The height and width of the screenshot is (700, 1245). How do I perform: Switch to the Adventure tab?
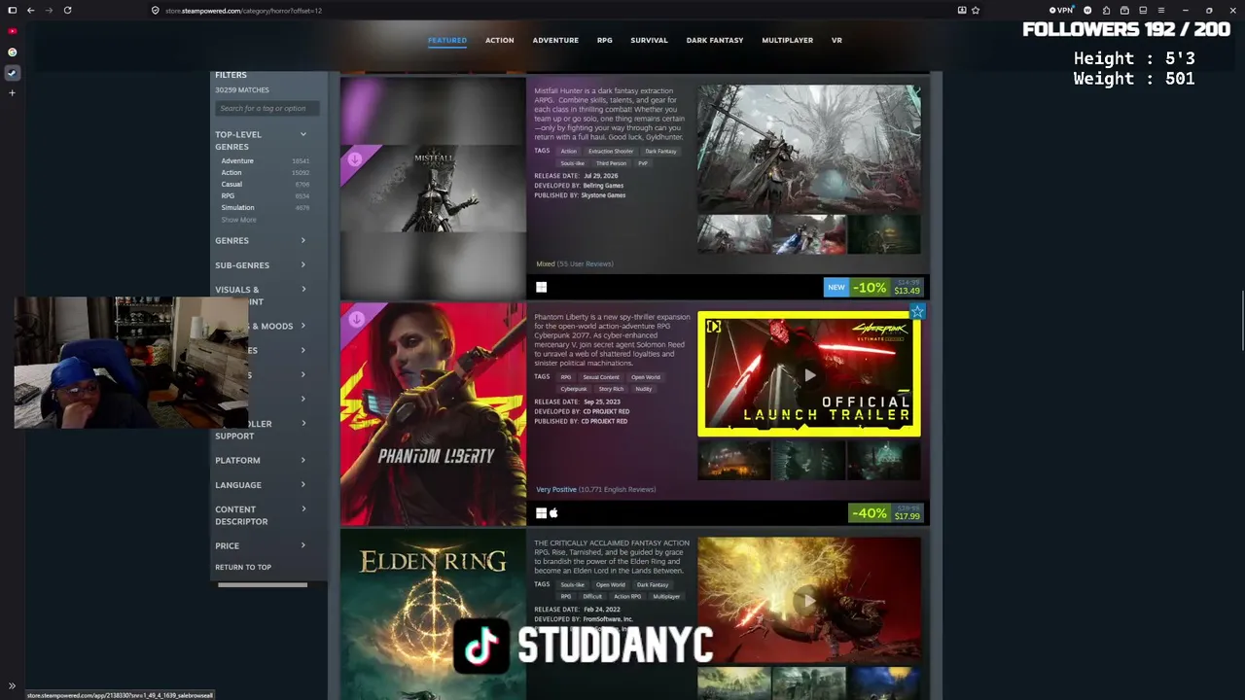tap(555, 41)
